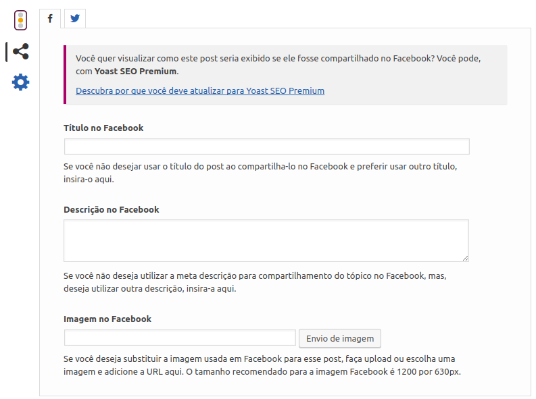Click the 'Imagem no Facebook' label
Screen dimensions: 536x399
pyautogui.click(x=107, y=319)
